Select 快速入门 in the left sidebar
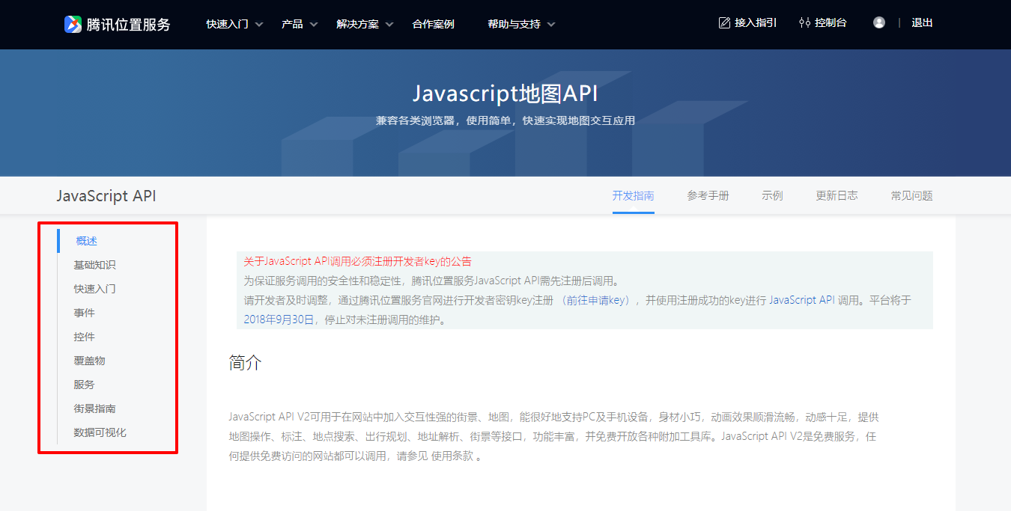 (x=94, y=289)
